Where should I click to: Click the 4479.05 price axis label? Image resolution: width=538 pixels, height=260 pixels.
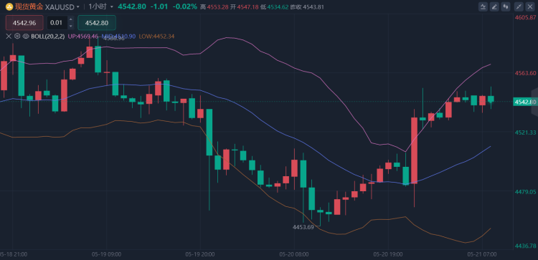525,191
